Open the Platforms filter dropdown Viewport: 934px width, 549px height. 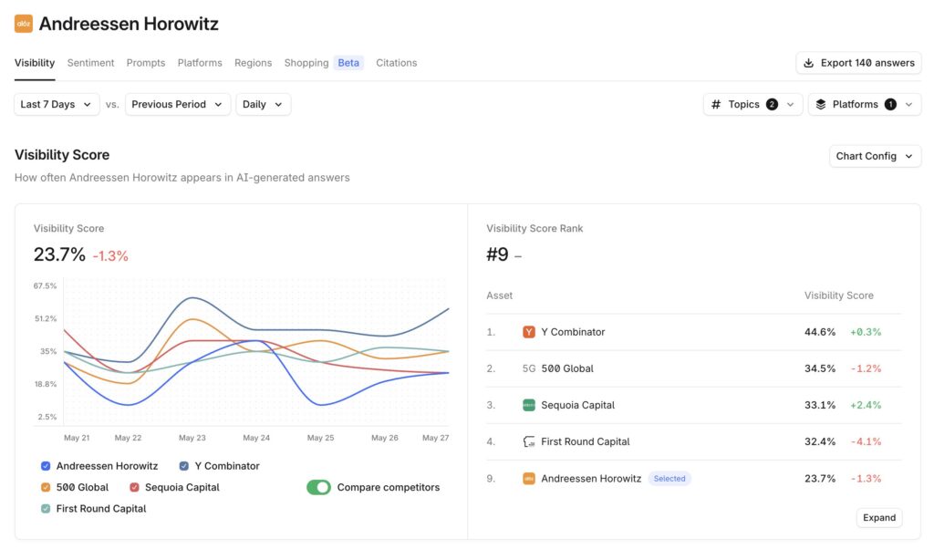865,104
